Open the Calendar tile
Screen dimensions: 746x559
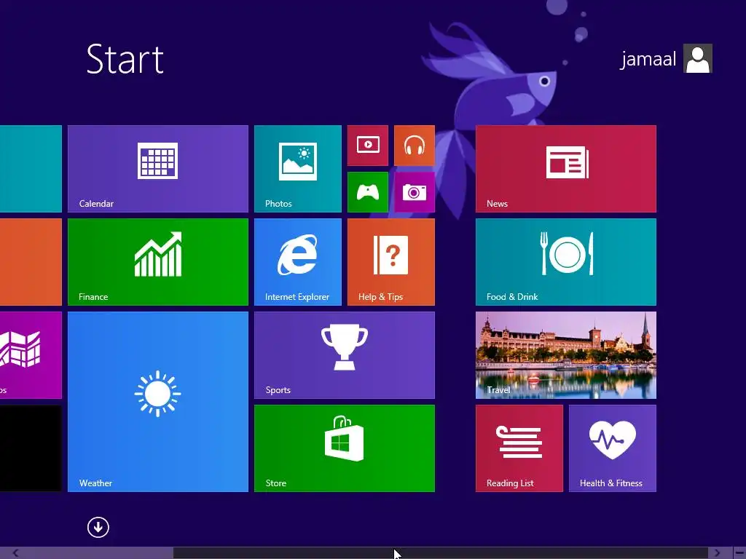(158, 169)
